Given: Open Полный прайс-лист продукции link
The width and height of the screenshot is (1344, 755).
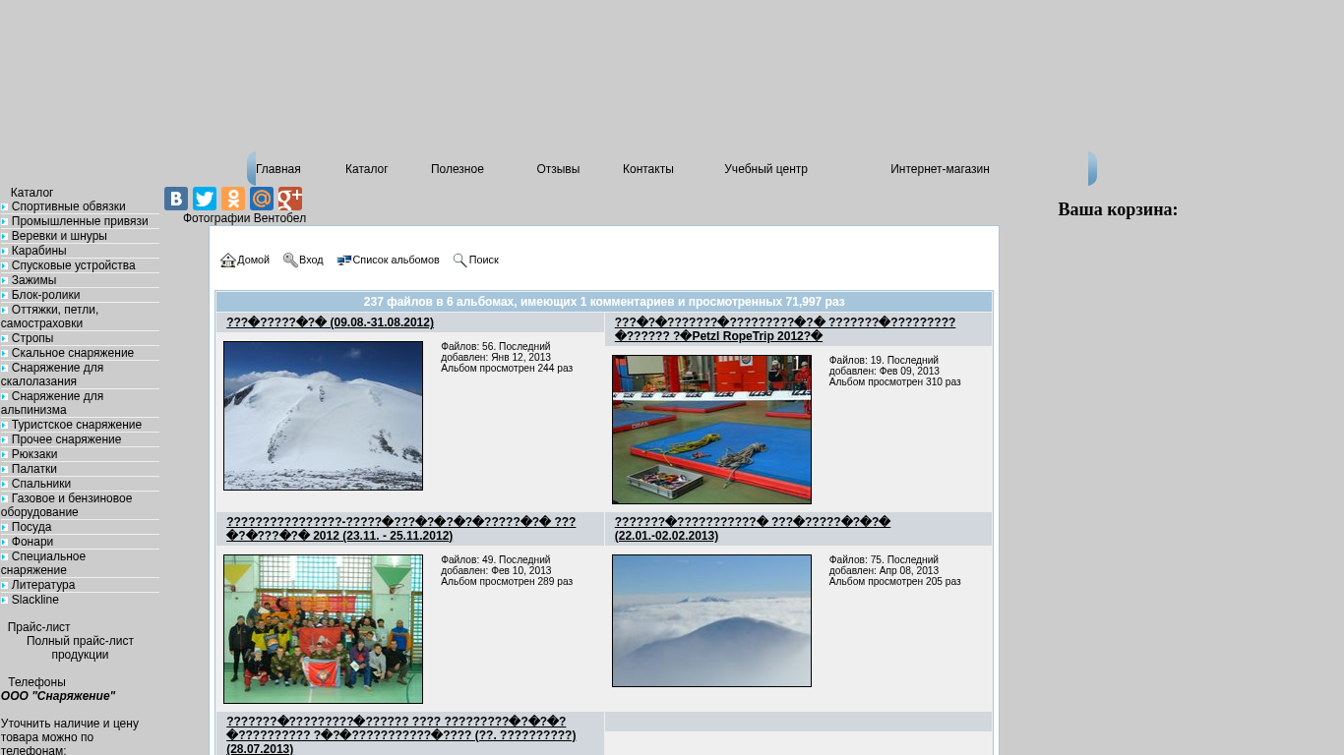Looking at the screenshot, I should pyautogui.click(x=80, y=648).
